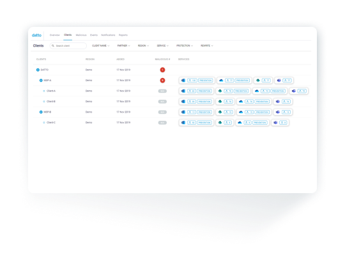
Task: Collapse the MSP-B tree node
Action: pos(41,112)
